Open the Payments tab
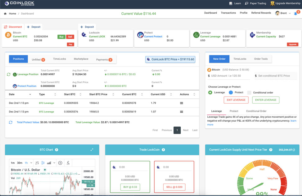This screenshot has width=302, height=196. (104, 59)
